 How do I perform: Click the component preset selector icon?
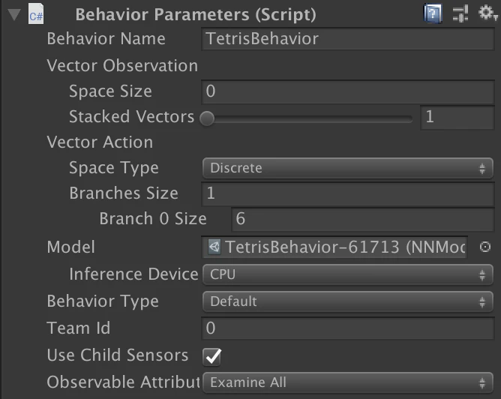click(x=460, y=13)
